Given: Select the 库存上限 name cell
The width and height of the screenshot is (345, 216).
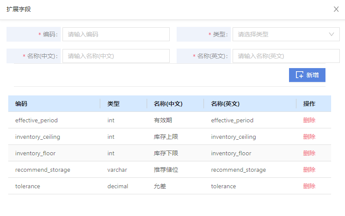Looking at the screenshot, I should (166, 137).
